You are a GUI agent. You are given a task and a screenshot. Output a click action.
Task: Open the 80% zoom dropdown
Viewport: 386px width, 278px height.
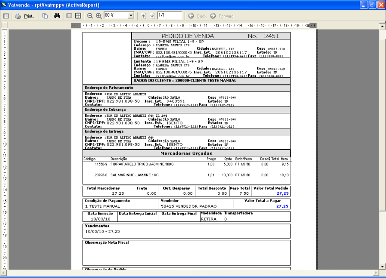[x=131, y=16]
